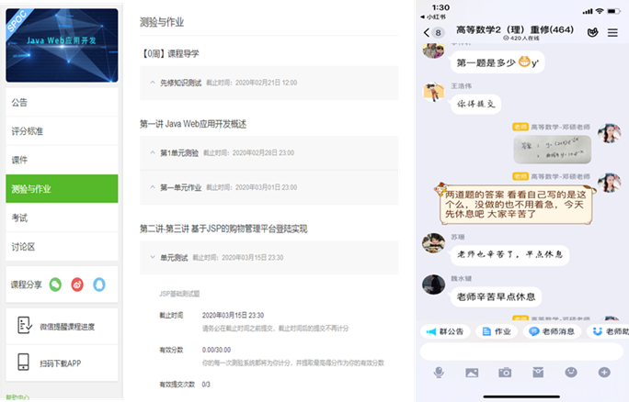Collapse the 第1单元测验 row chevron
The width and height of the screenshot is (629, 402).
[x=153, y=151]
